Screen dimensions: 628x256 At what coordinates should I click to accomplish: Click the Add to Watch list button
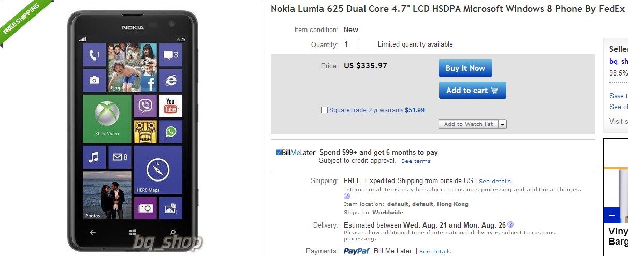(468, 124)
